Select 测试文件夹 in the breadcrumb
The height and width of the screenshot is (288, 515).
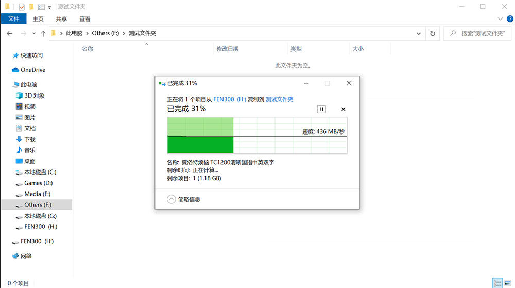pos(142,33)
